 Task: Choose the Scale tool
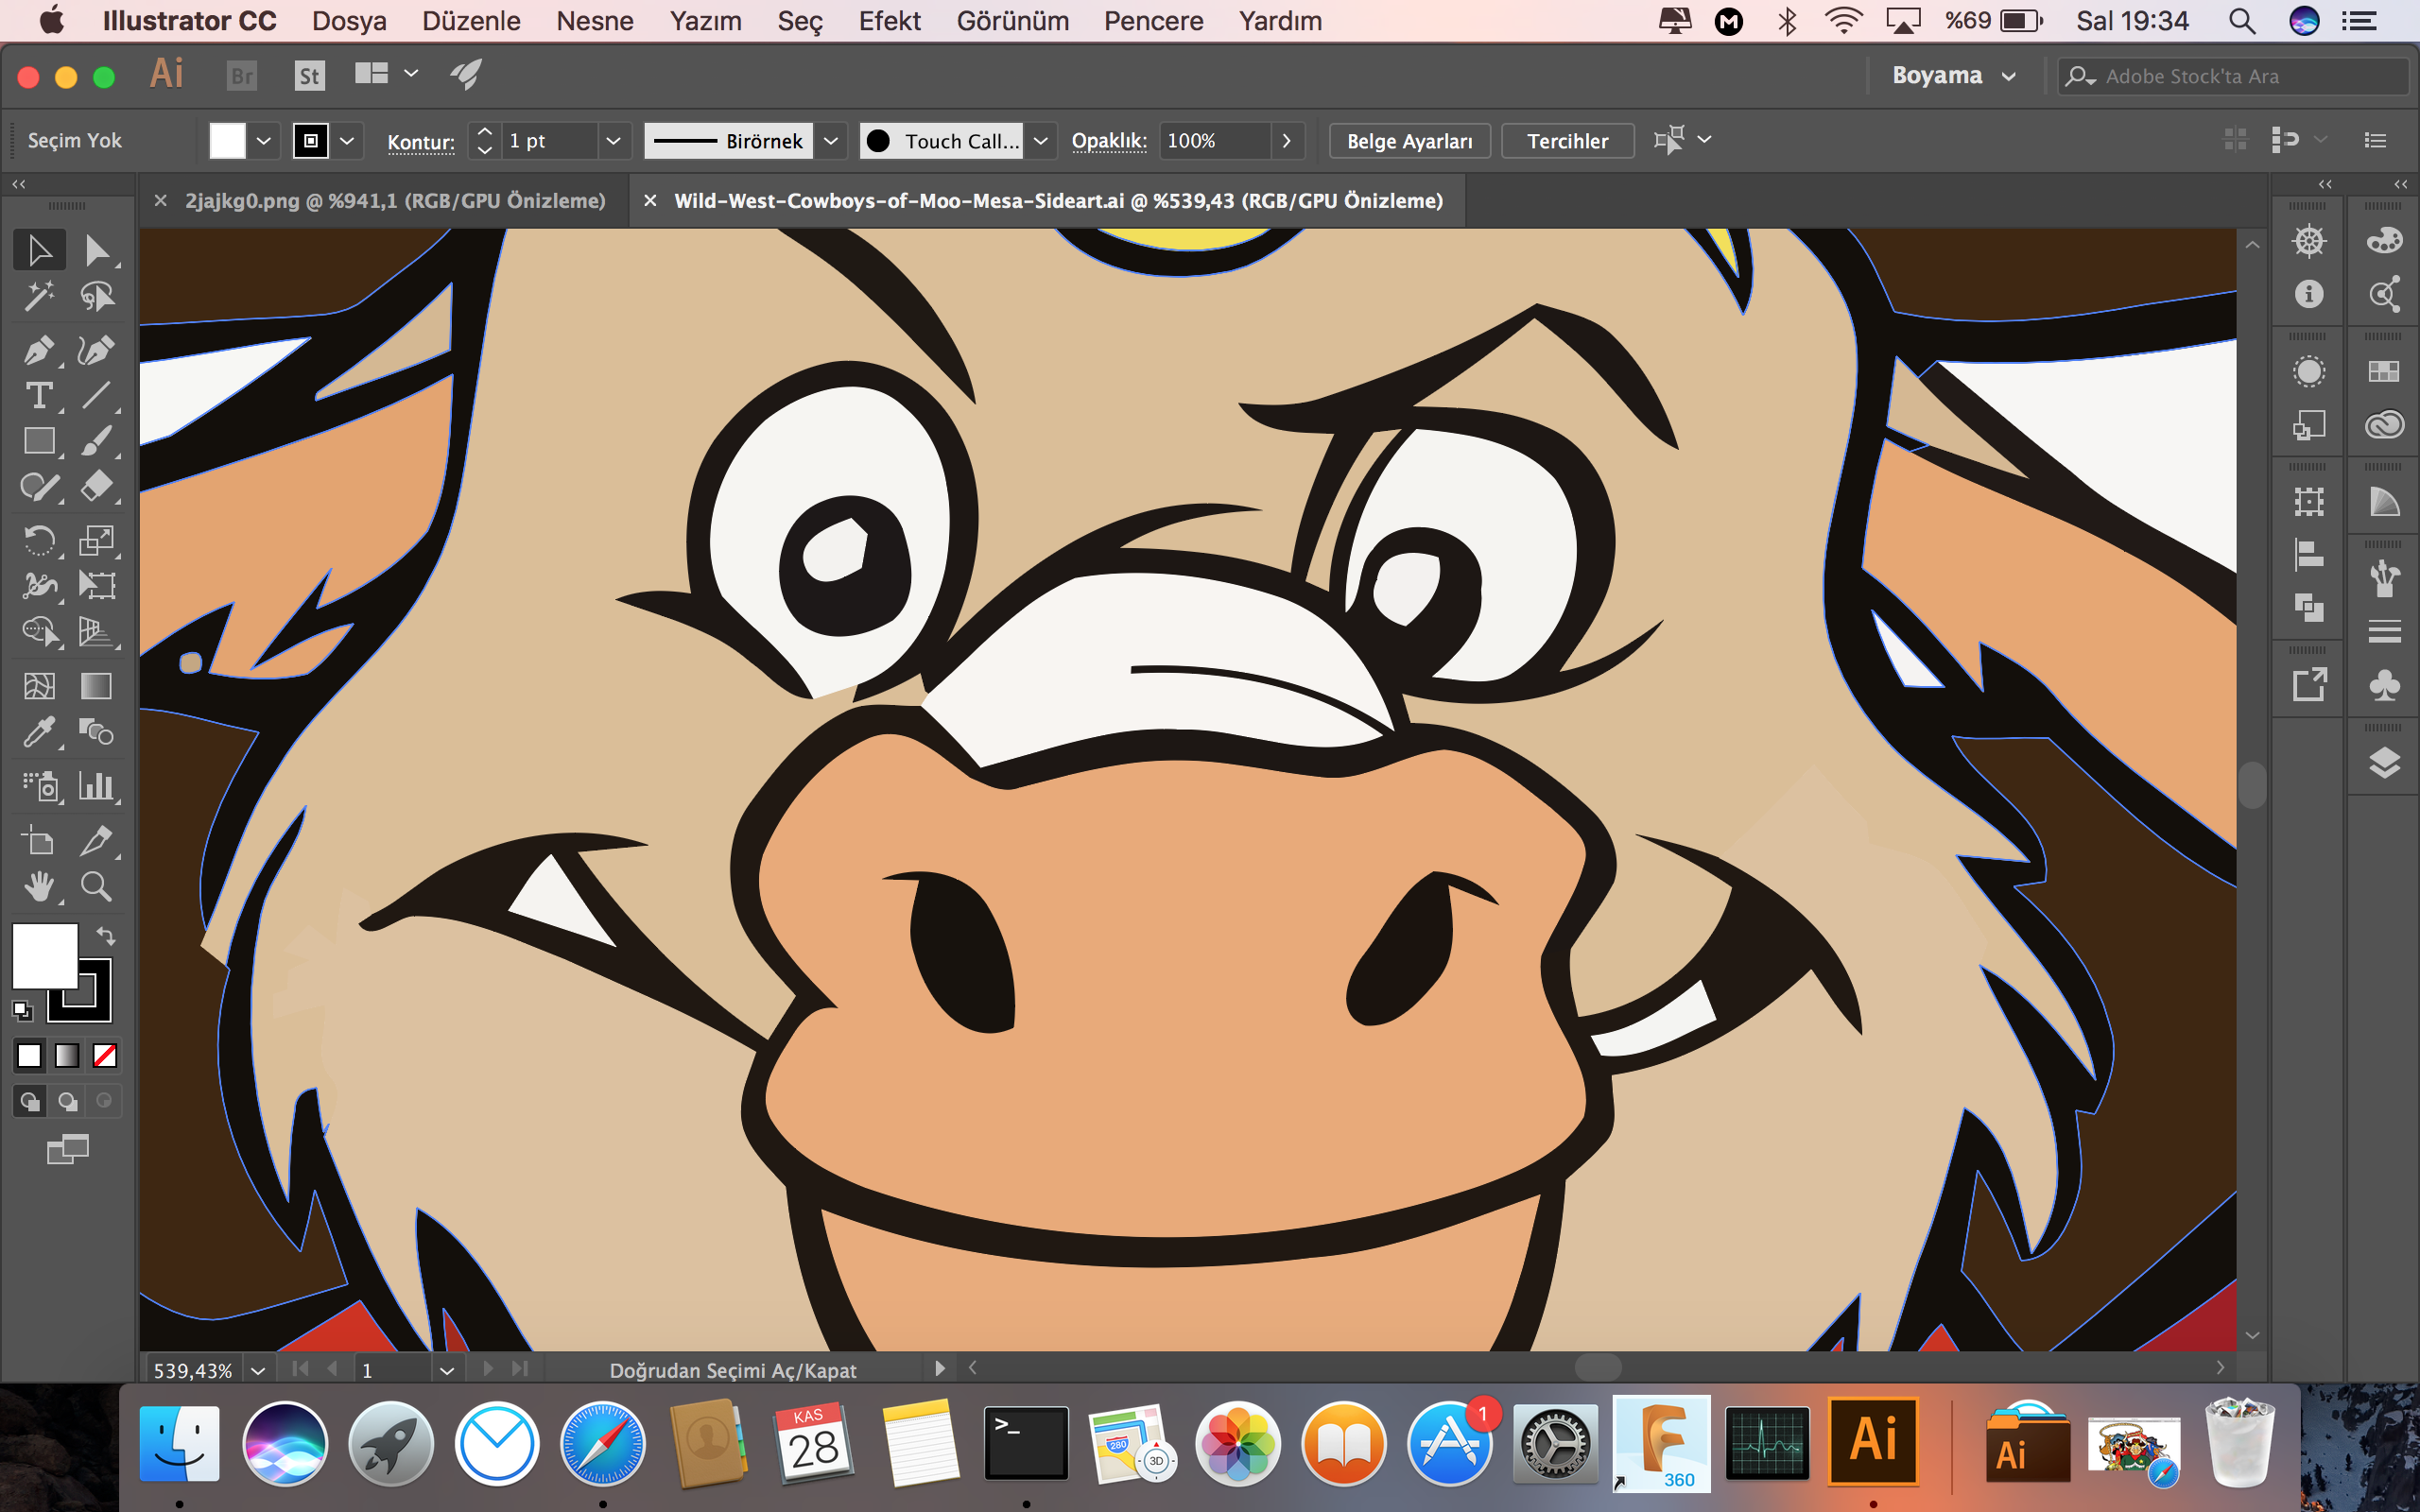tap(96, 541)
